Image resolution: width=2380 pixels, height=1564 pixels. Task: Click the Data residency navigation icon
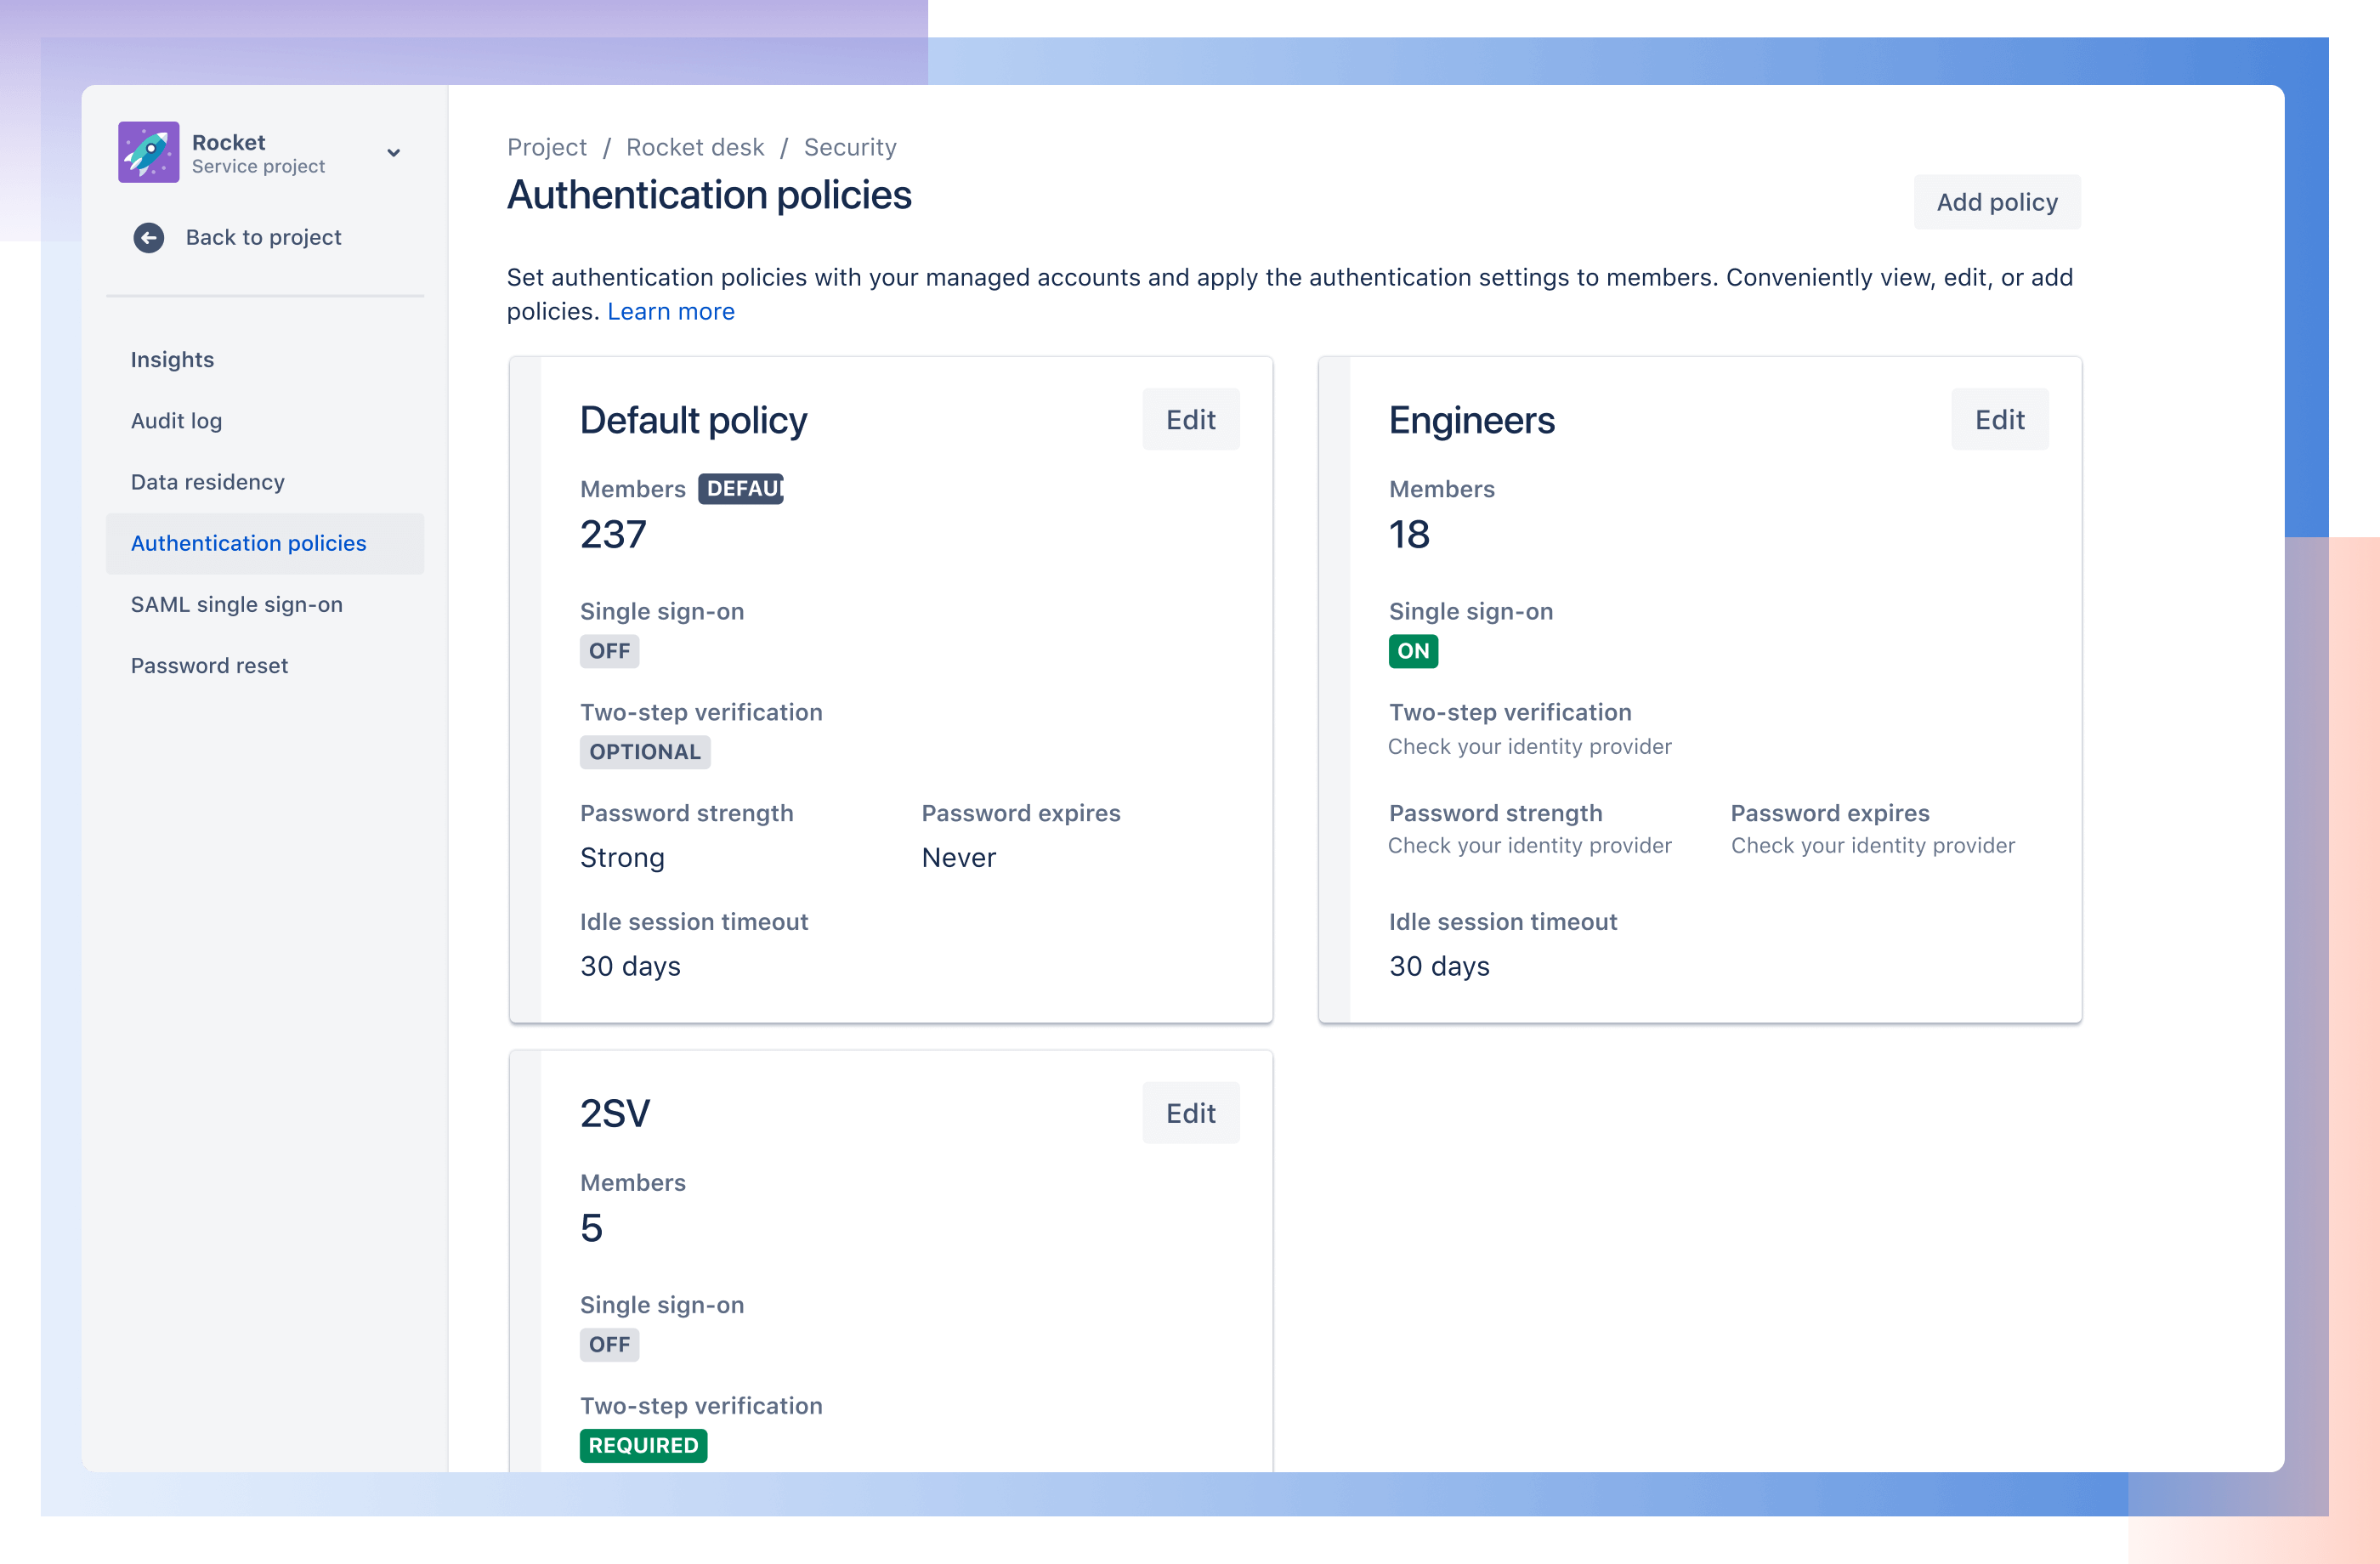207,482
